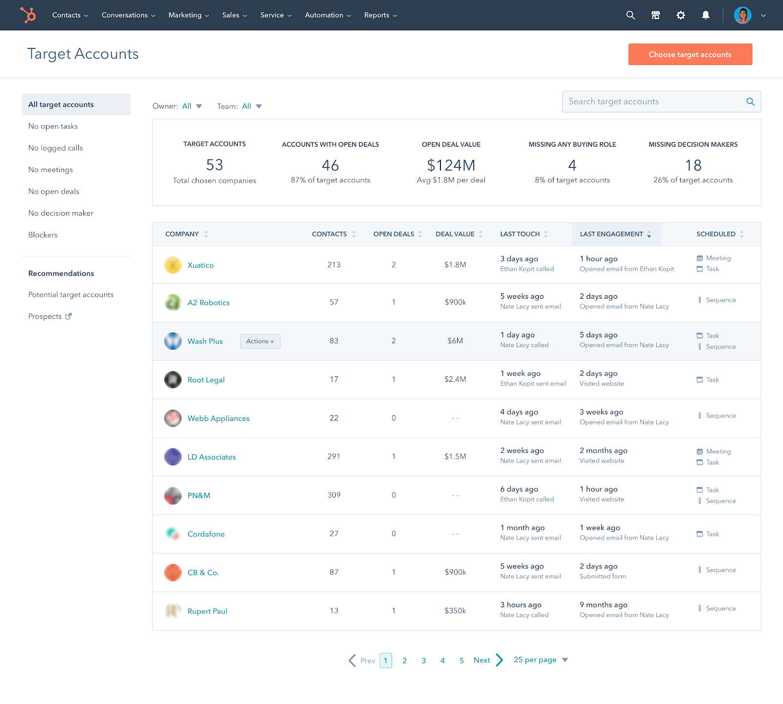Open the marketplace icon in top bar
783x704 pixels.
[x=655, y=15]
